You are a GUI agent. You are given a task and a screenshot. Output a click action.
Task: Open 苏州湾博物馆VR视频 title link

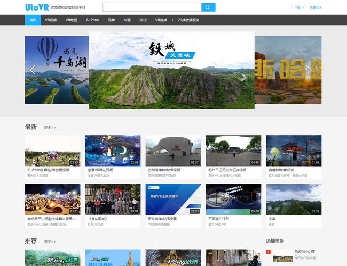(x=164, y=170)
